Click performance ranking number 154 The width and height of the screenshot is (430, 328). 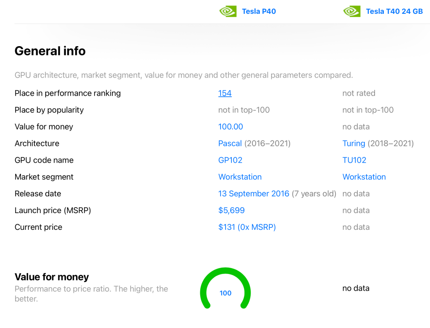pos(225,93)
